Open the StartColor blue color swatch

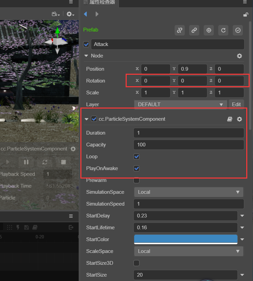click(186, 239)
